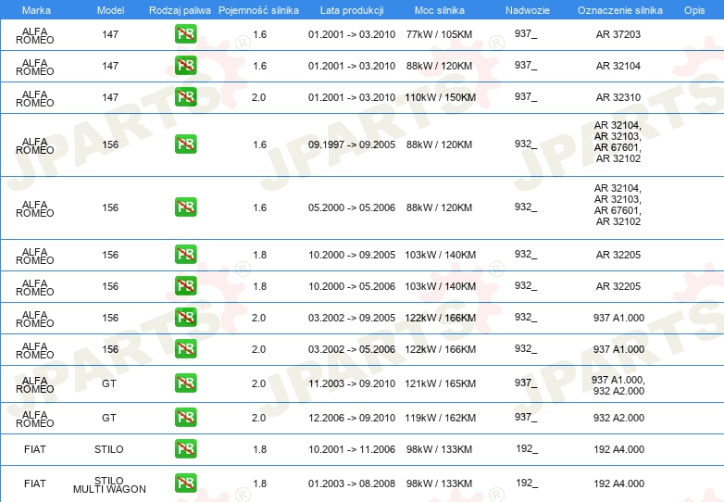Select fuel icon in 10.2000 -> 09.2005 row
This screenshot has height=502, width=724.
pyautogui.click(x=185, y=254)
